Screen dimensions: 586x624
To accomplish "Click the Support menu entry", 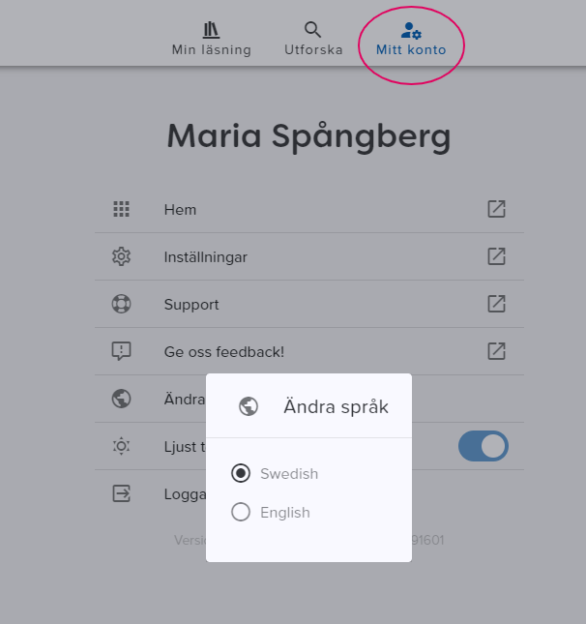I will (191, 305).
